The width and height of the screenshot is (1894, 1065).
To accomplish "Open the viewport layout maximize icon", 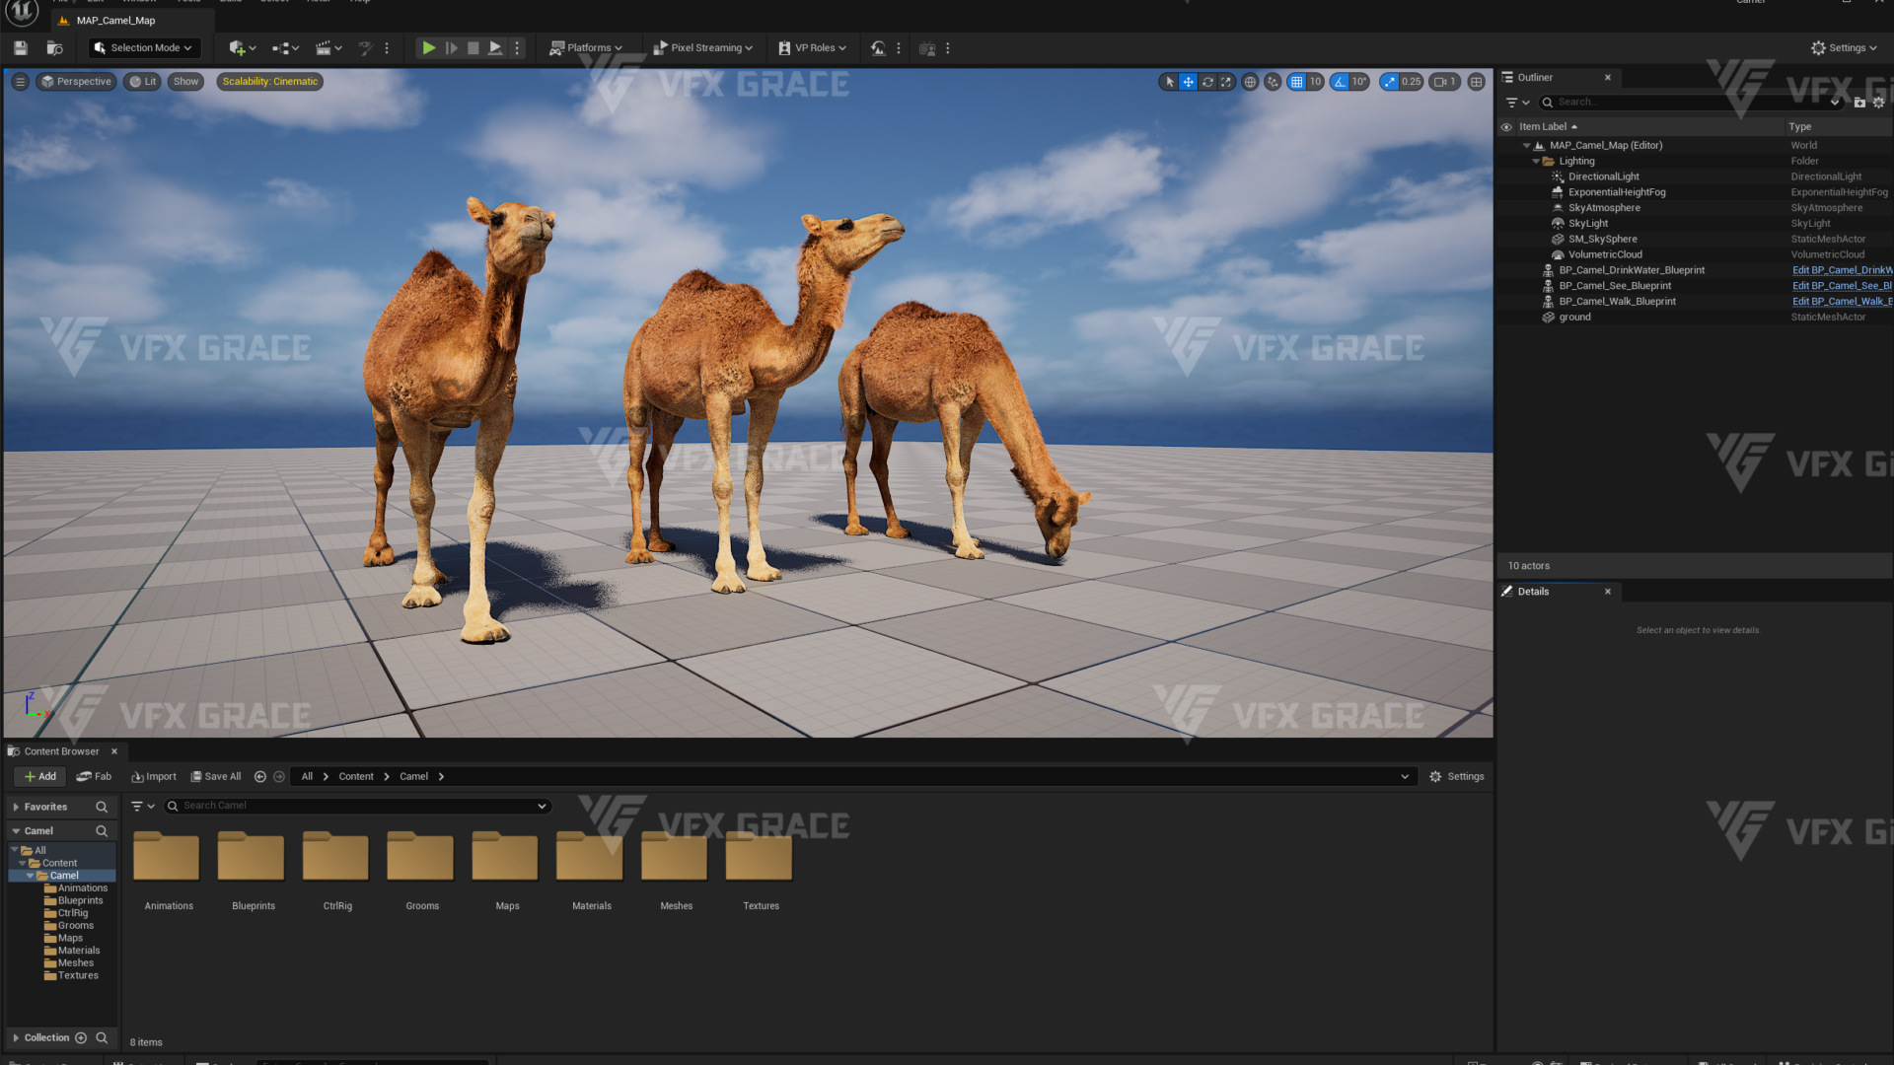I will pos(1476,82).
